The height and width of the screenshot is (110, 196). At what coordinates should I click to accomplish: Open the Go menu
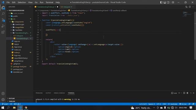click(x=36, y=2)
